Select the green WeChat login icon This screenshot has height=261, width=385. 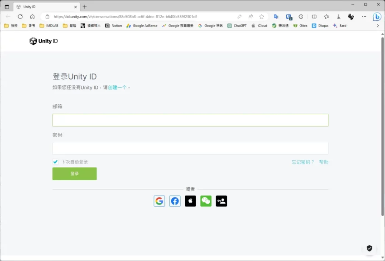206,201
